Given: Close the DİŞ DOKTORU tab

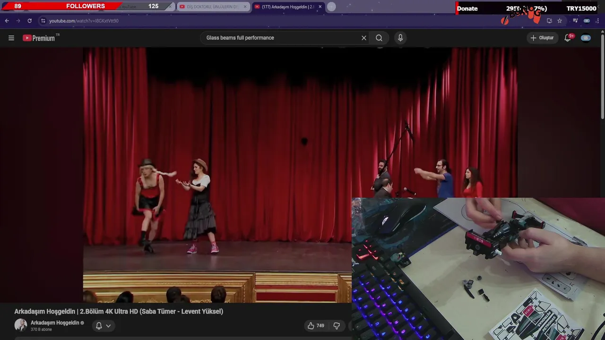Looking at the screenshot, I should tap(245, 7).
